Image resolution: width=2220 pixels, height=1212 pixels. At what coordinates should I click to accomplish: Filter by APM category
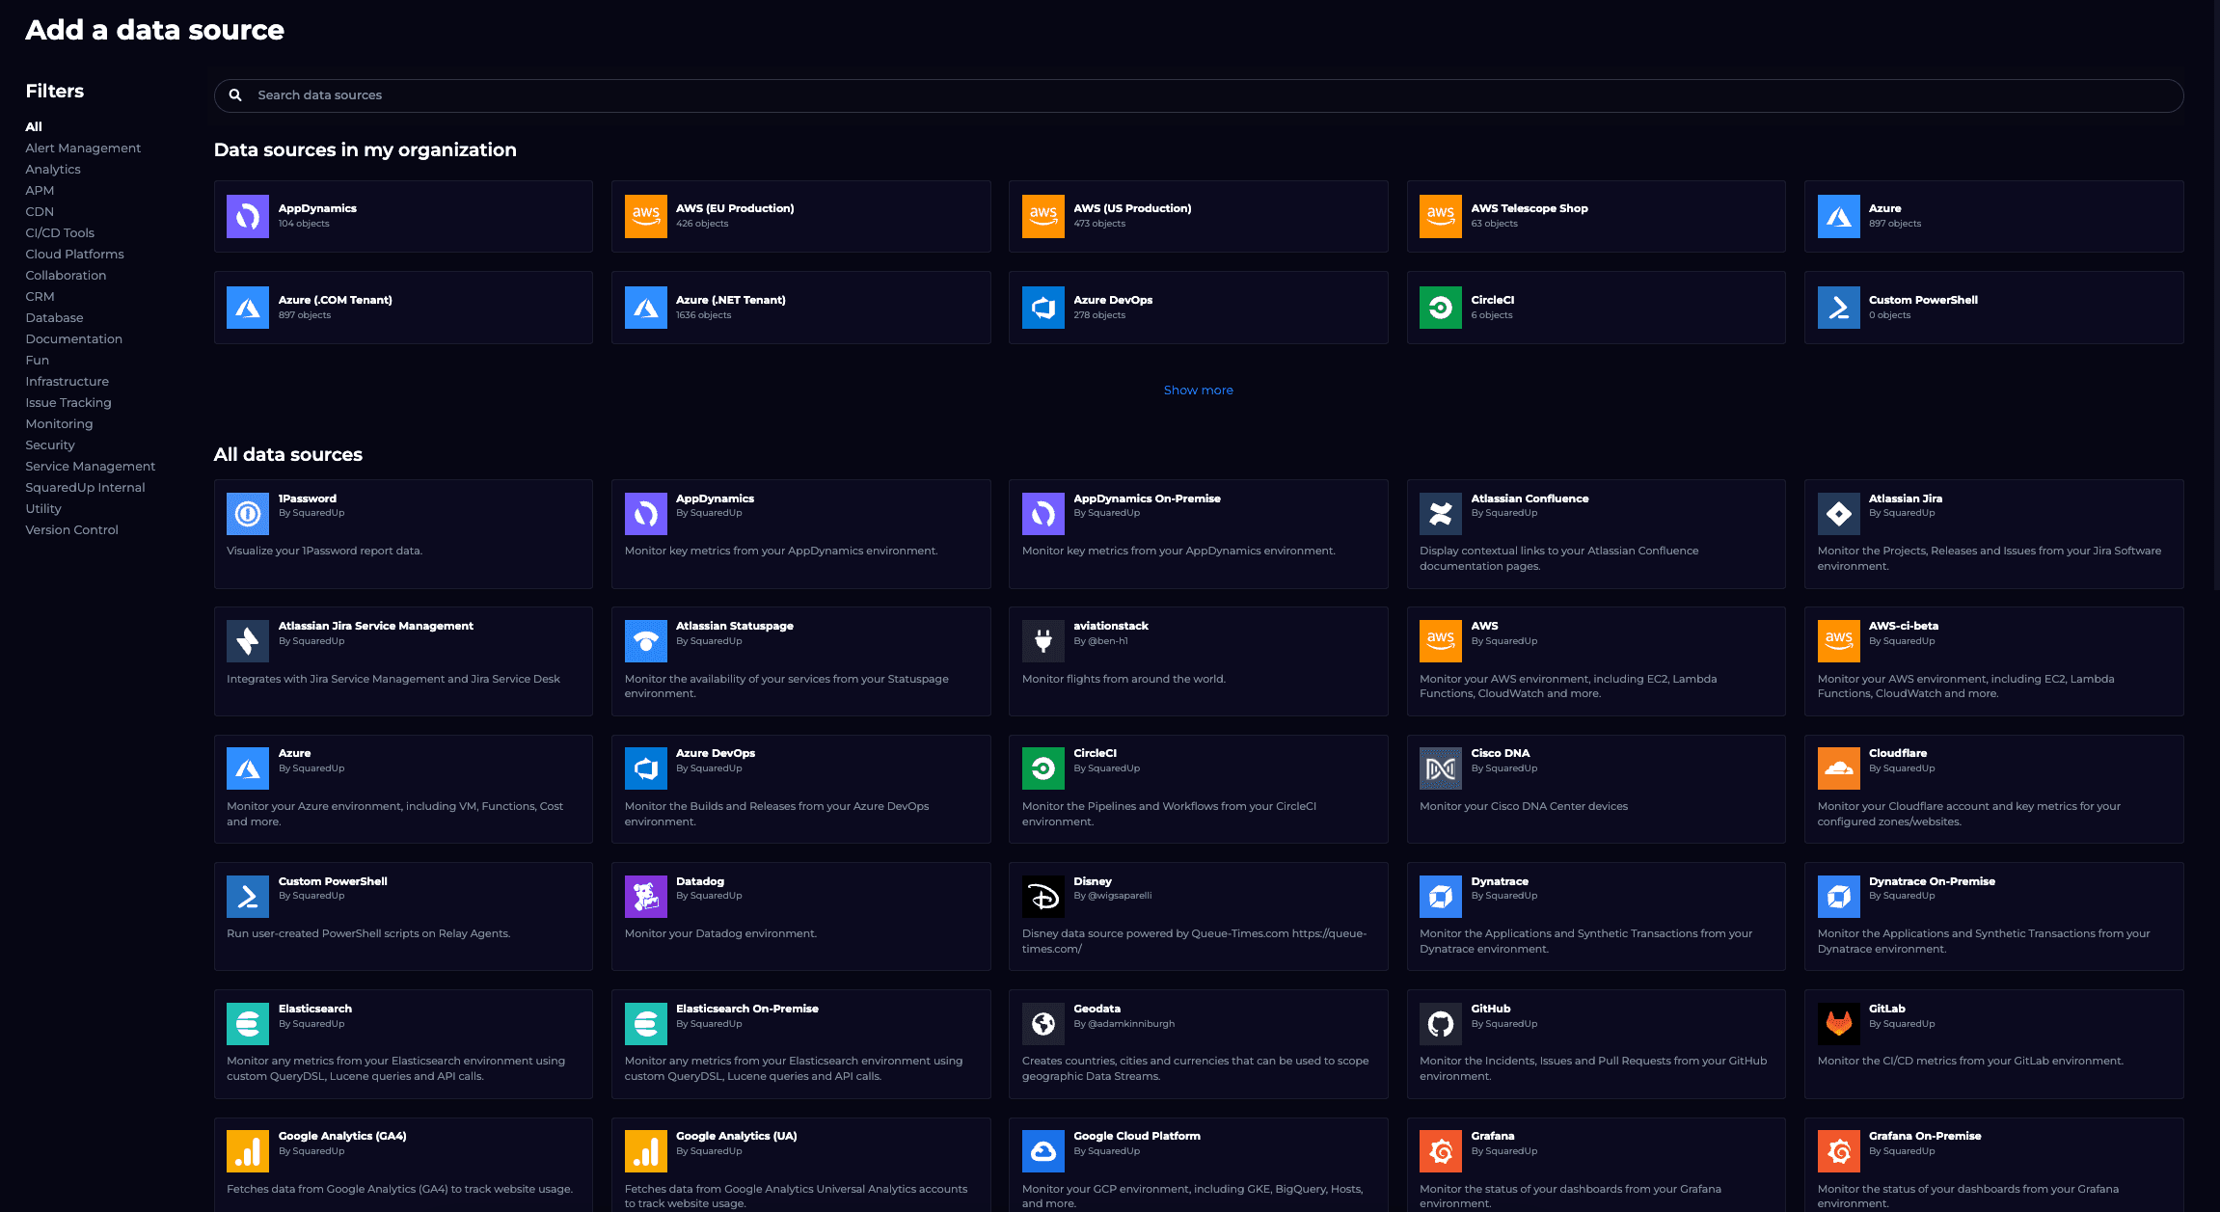(x=40, y=190)
